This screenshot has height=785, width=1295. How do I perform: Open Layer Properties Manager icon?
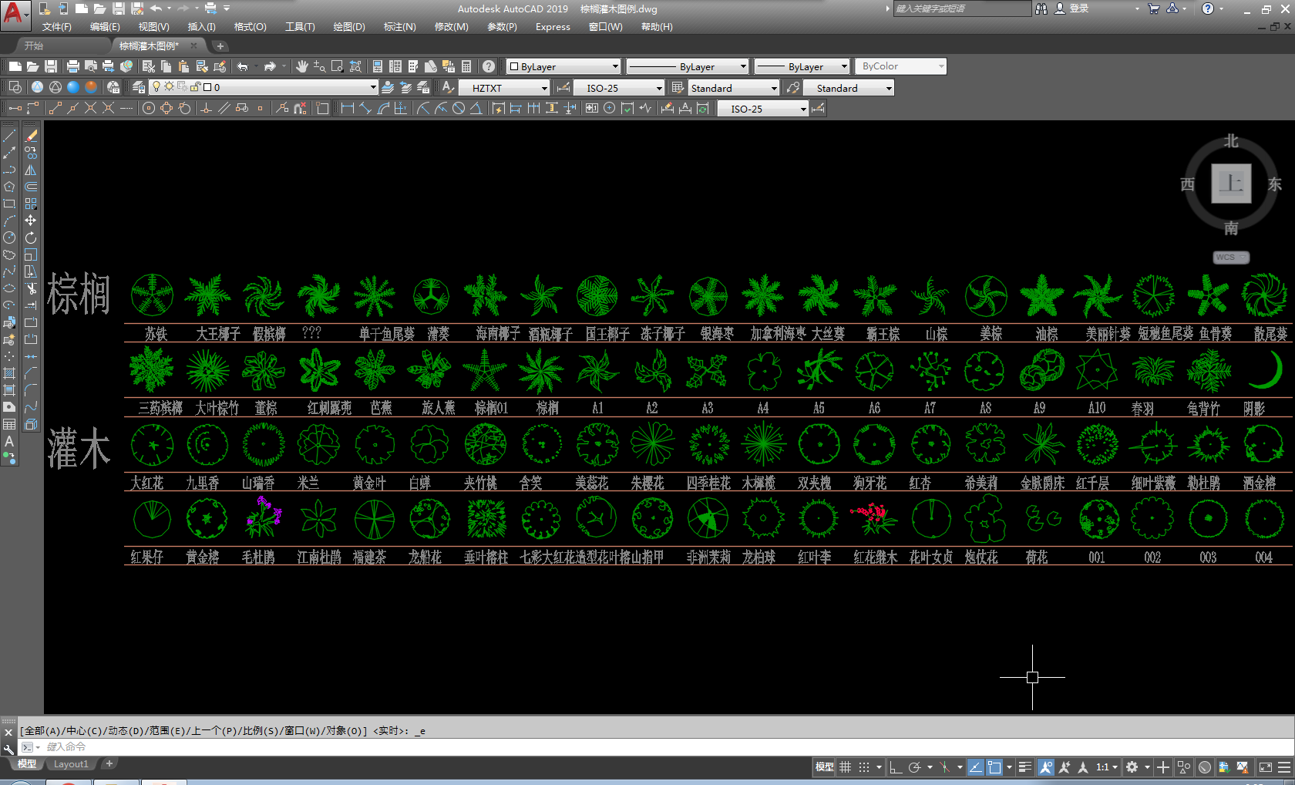click(138, 87)
